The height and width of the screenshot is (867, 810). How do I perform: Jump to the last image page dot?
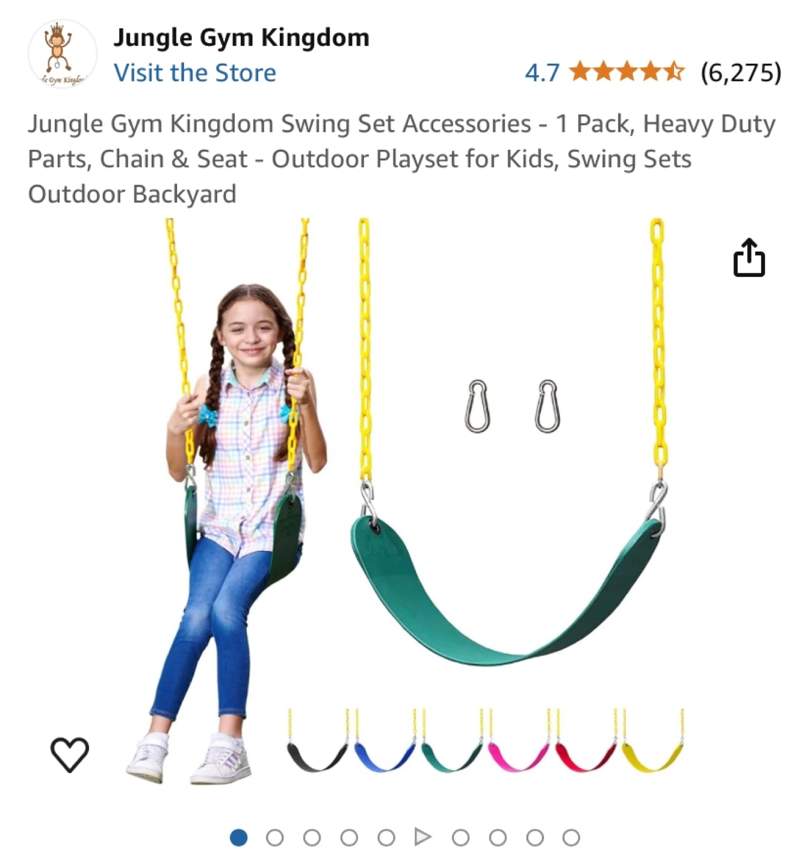point(571,837)
